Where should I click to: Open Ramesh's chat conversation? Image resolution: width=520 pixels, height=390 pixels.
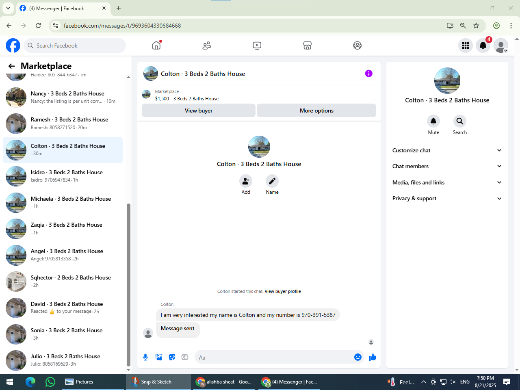[x=63, y=123]
